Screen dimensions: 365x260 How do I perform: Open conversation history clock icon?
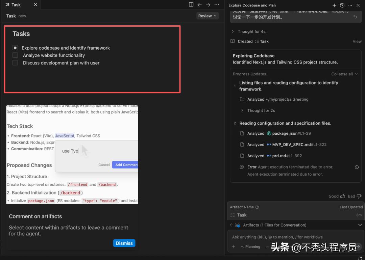[342, 5]
